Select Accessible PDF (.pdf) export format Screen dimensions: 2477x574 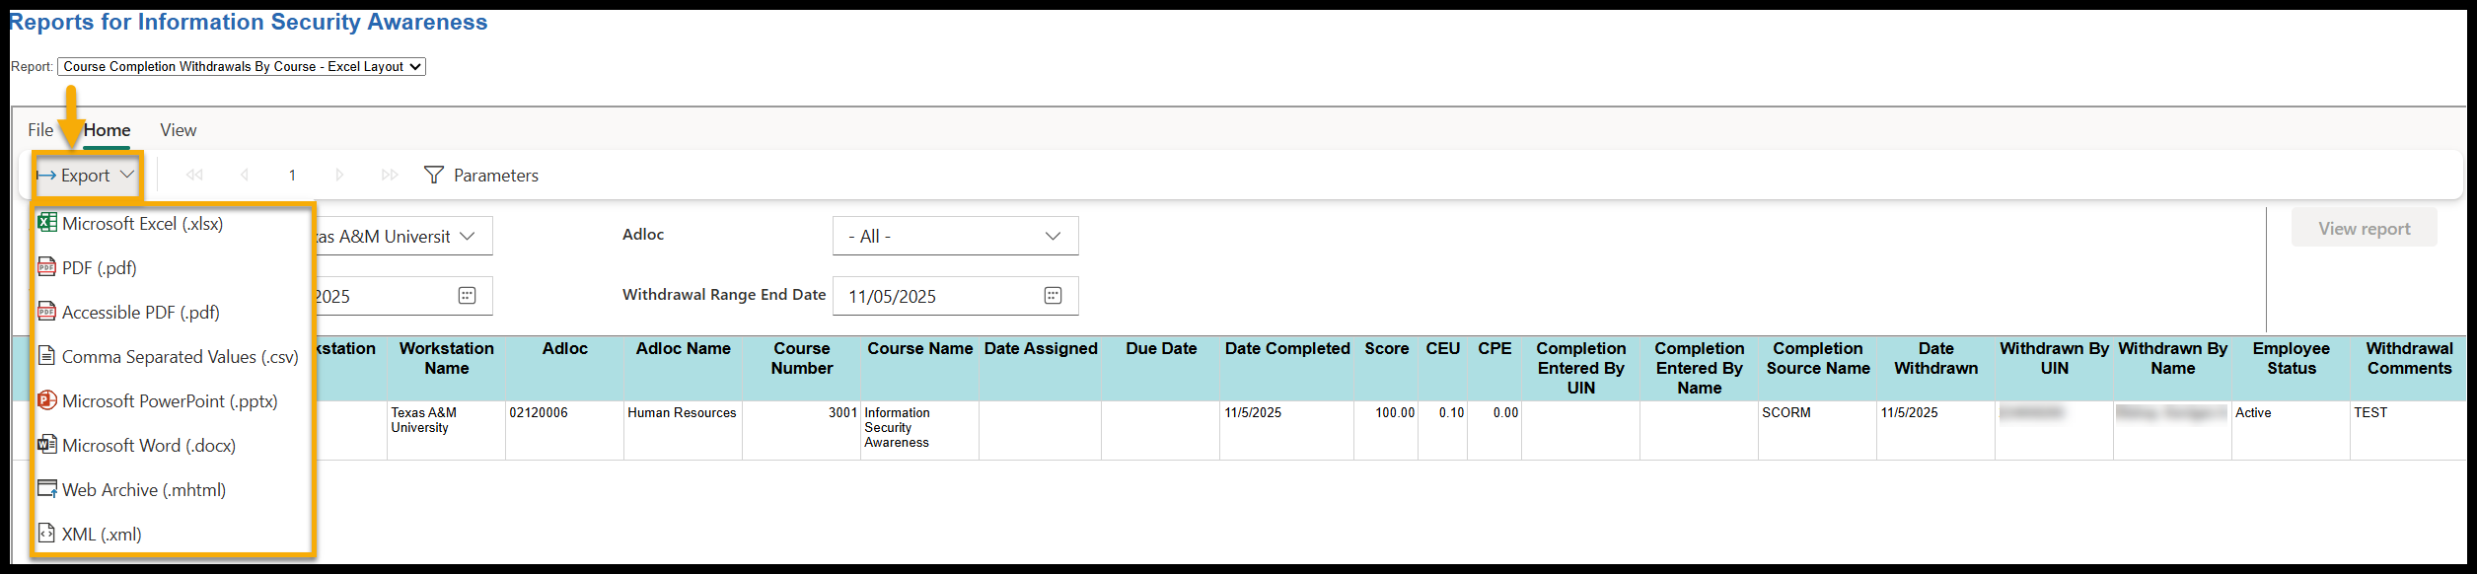[x=140, y=313]
